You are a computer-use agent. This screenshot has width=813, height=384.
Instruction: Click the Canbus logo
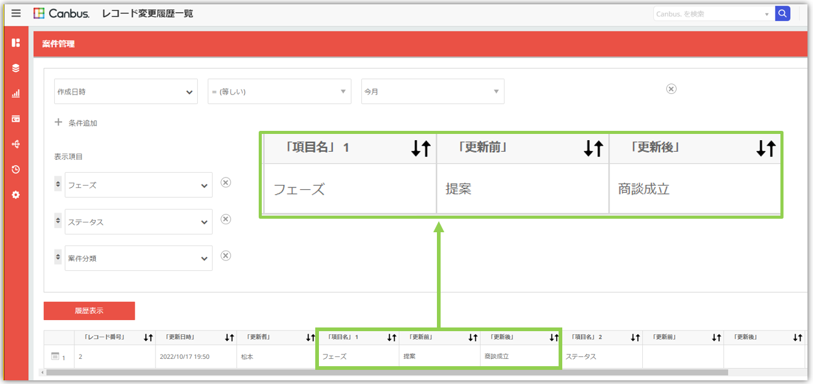61,14
